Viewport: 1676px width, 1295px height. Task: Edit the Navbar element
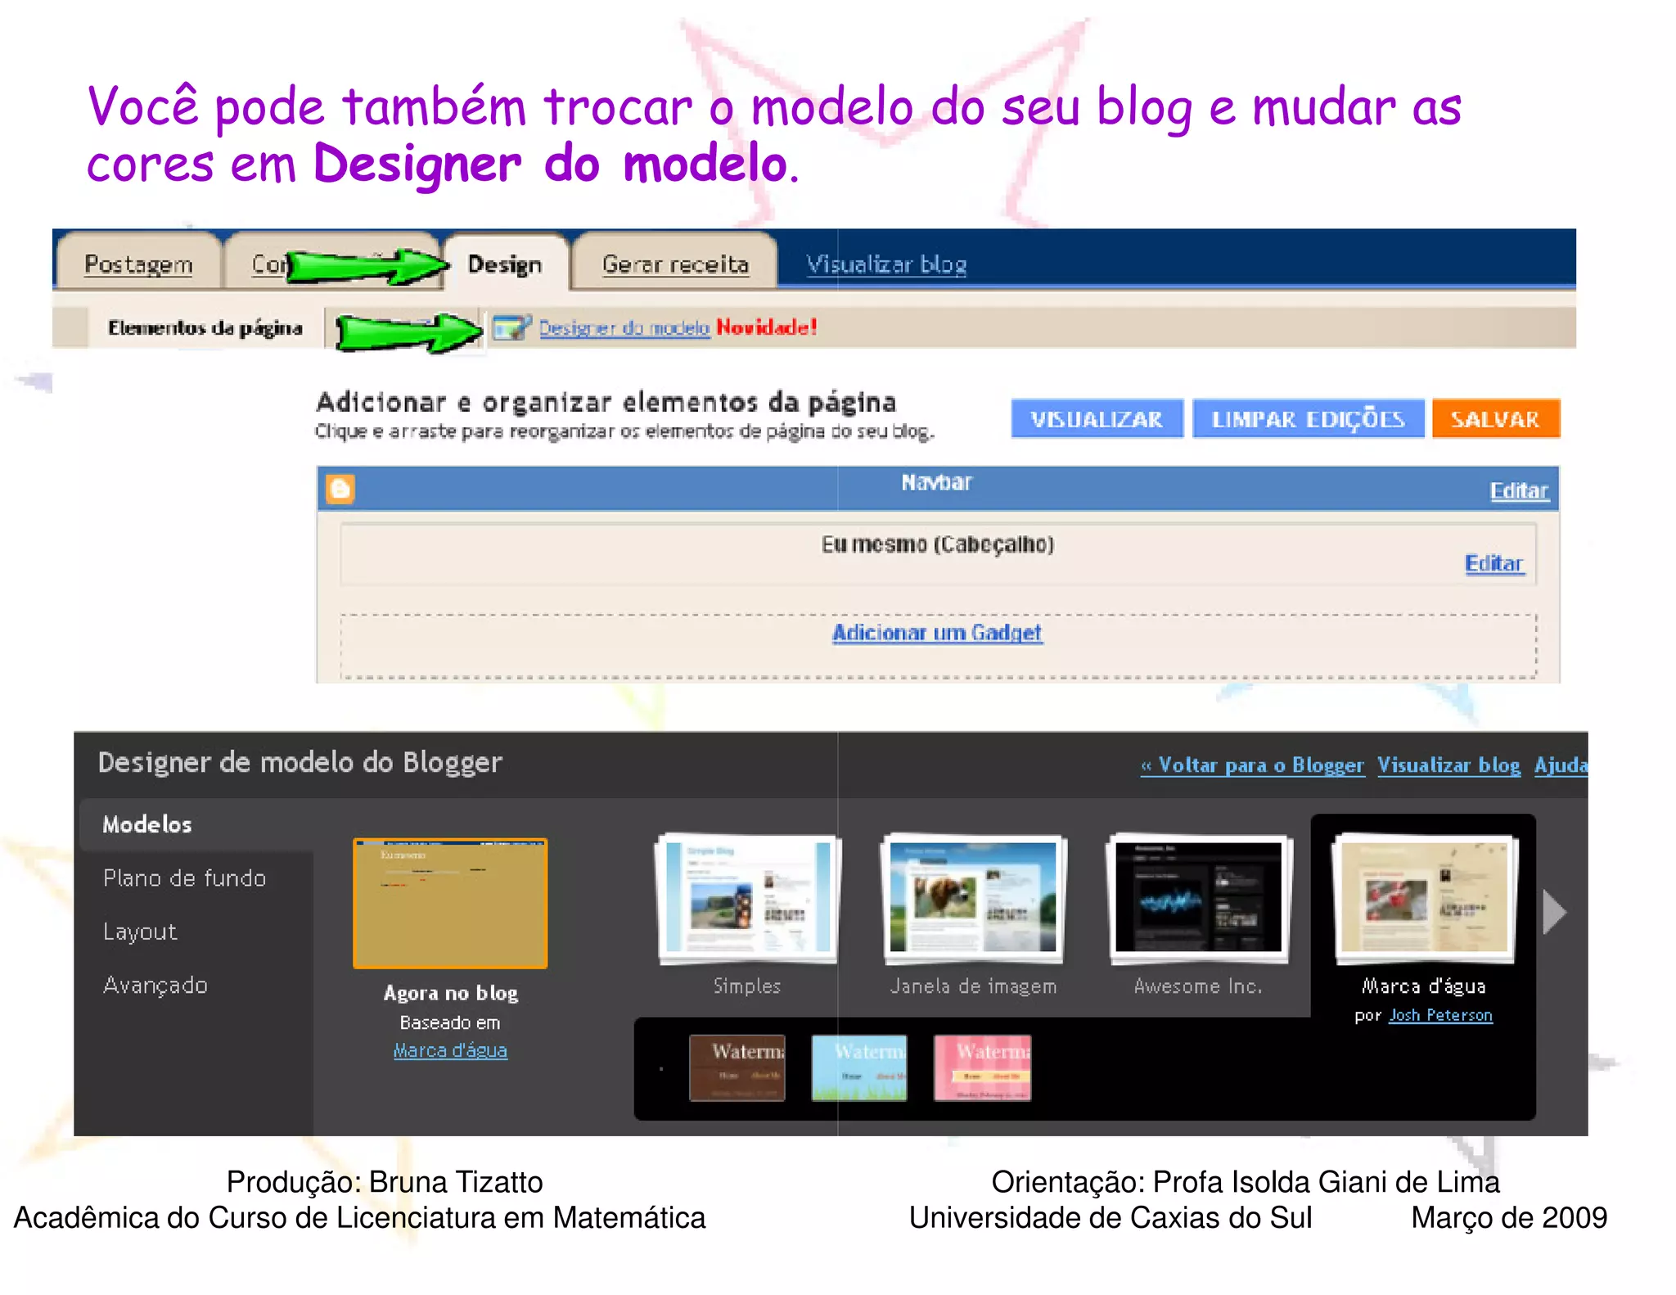pyautogui.click(x=1519, y=490)
